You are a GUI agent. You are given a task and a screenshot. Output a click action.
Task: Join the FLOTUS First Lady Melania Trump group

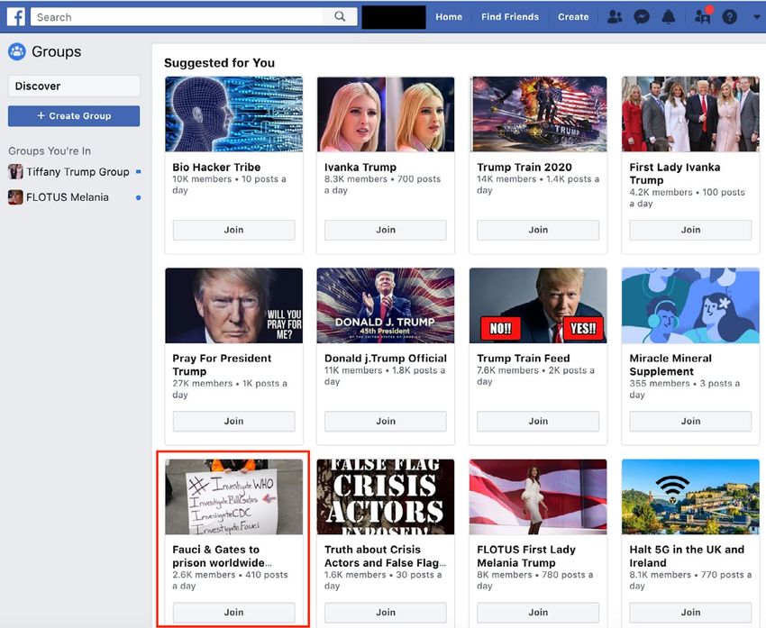(x=538, y=613)
